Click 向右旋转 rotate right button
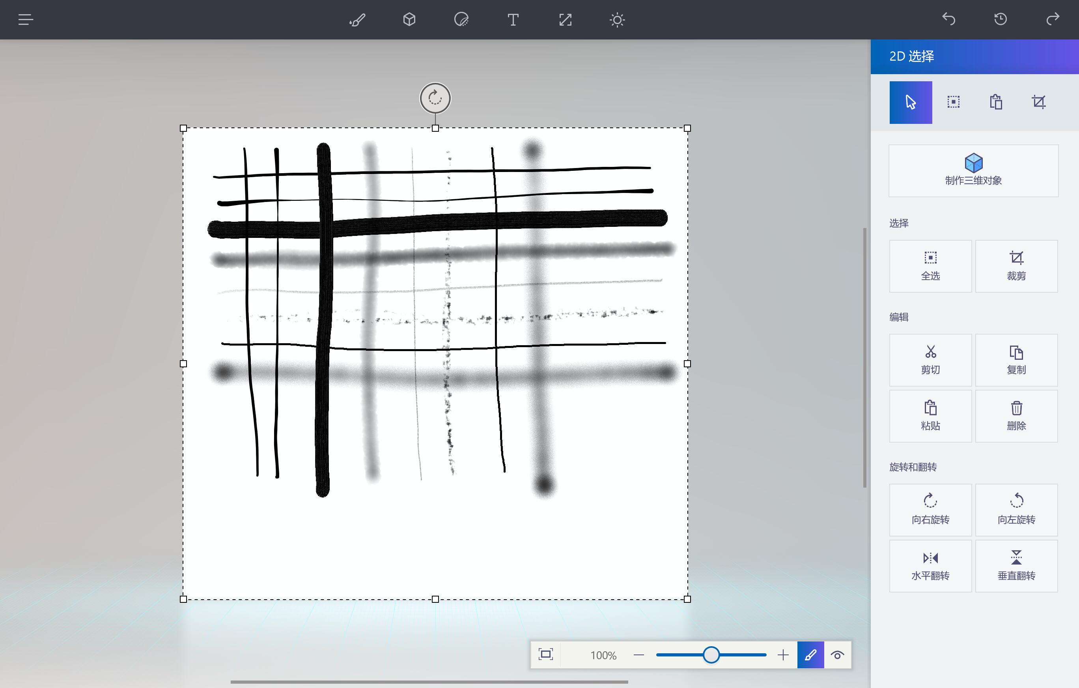The height and width of the screenshot is (688, 1079). click(x=930, y=510)
